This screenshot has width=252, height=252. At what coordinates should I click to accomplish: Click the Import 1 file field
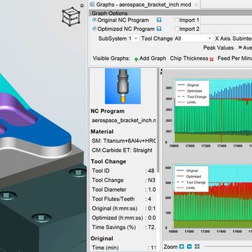226,20
